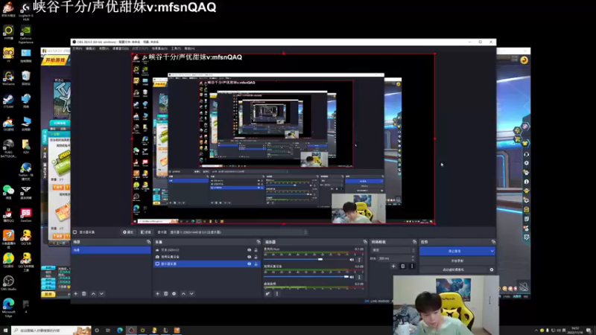This screenshot has width=596, height=335.
Task: Configure virtual camera gear icon
Action: 492,269
